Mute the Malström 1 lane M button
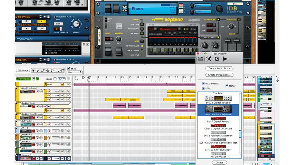294x165 pixels. (62, 138)
